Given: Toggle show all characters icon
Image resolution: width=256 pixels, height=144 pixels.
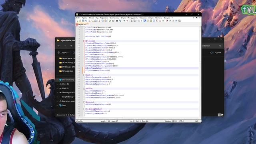Looking at the screenshot, I should pos(142,21).
